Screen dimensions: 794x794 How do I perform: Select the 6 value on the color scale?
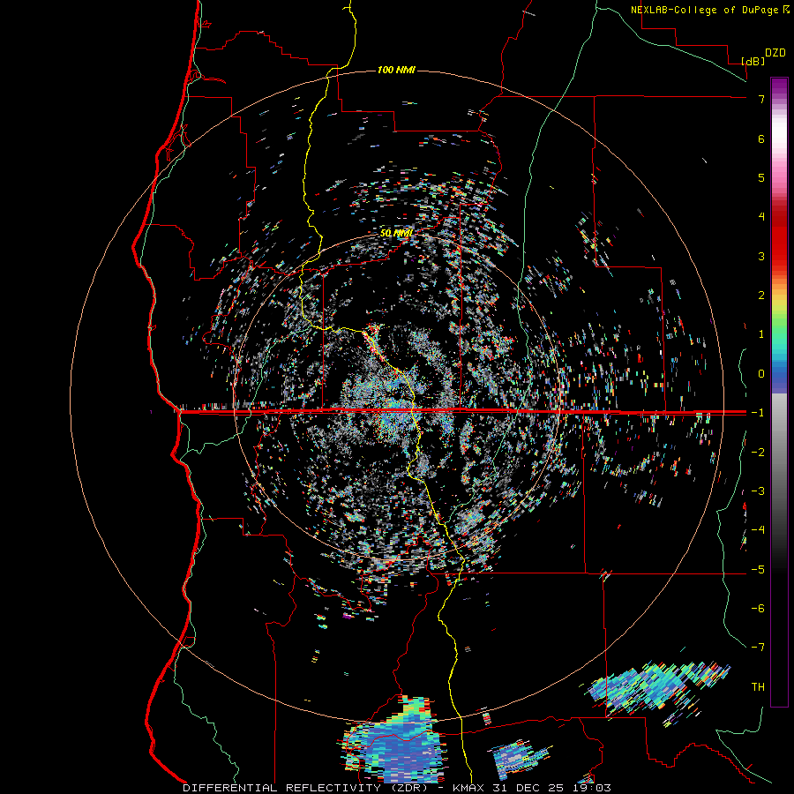tap(761, 139)
